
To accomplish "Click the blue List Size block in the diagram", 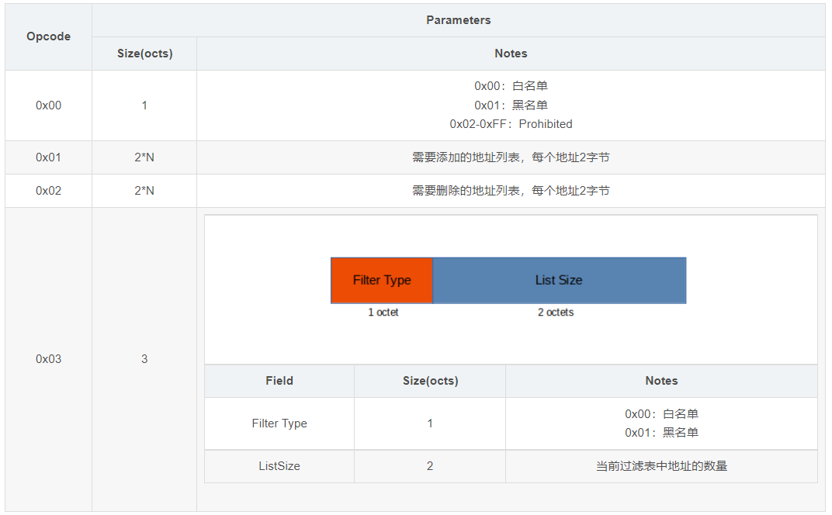I will [560, 281].
